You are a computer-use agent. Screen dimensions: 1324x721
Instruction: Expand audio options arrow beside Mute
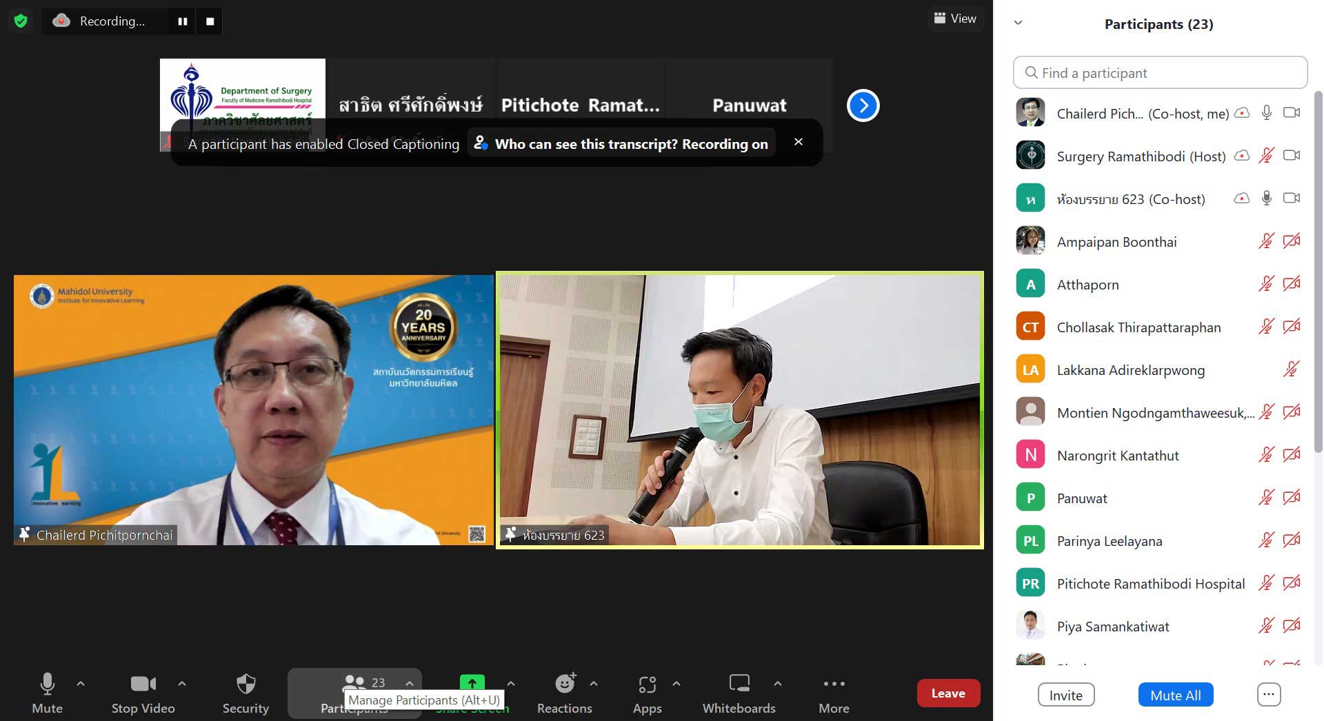click(x=81, y=684)
